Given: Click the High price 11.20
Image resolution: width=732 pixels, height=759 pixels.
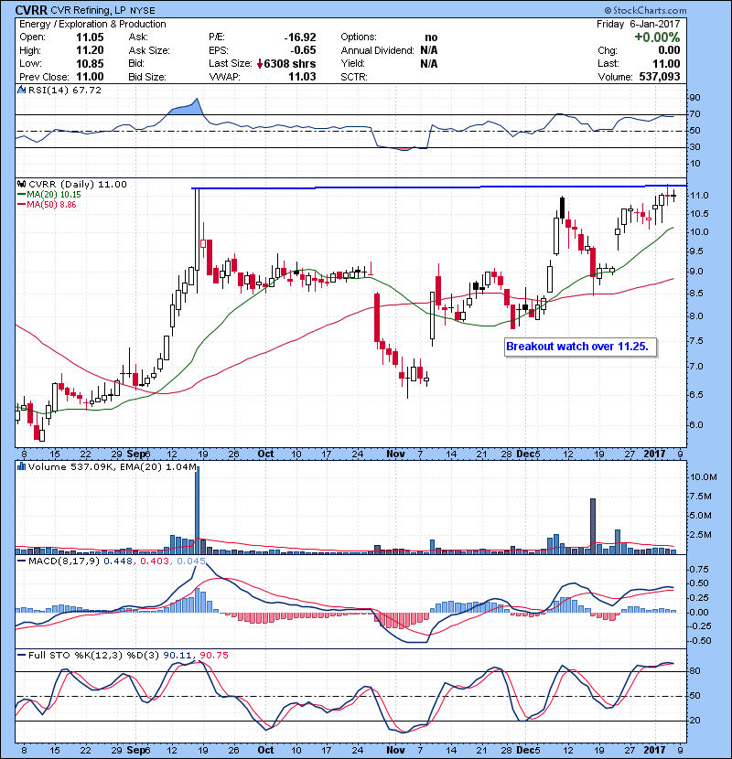Looking at the screenshot, I should tap(90, 50).
